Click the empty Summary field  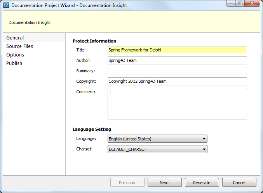[177, 71]
